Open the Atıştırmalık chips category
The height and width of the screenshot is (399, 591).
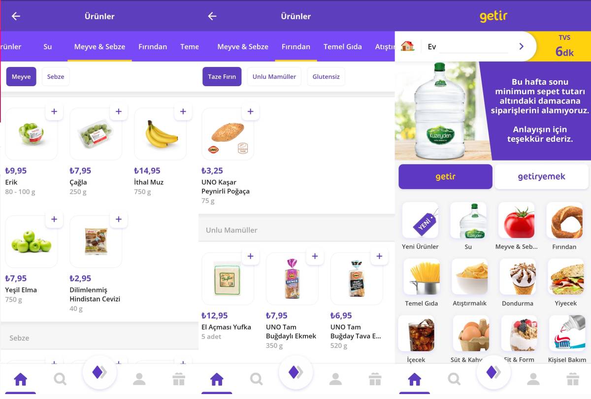pyautogui.click(x=469, y=282)
